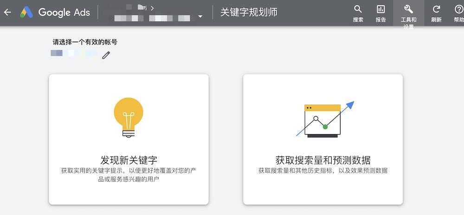Image resolution: width=464 pixels, height=215 pixels.
Task: Click the chart with arrow illustration
Action: (325, 119)
